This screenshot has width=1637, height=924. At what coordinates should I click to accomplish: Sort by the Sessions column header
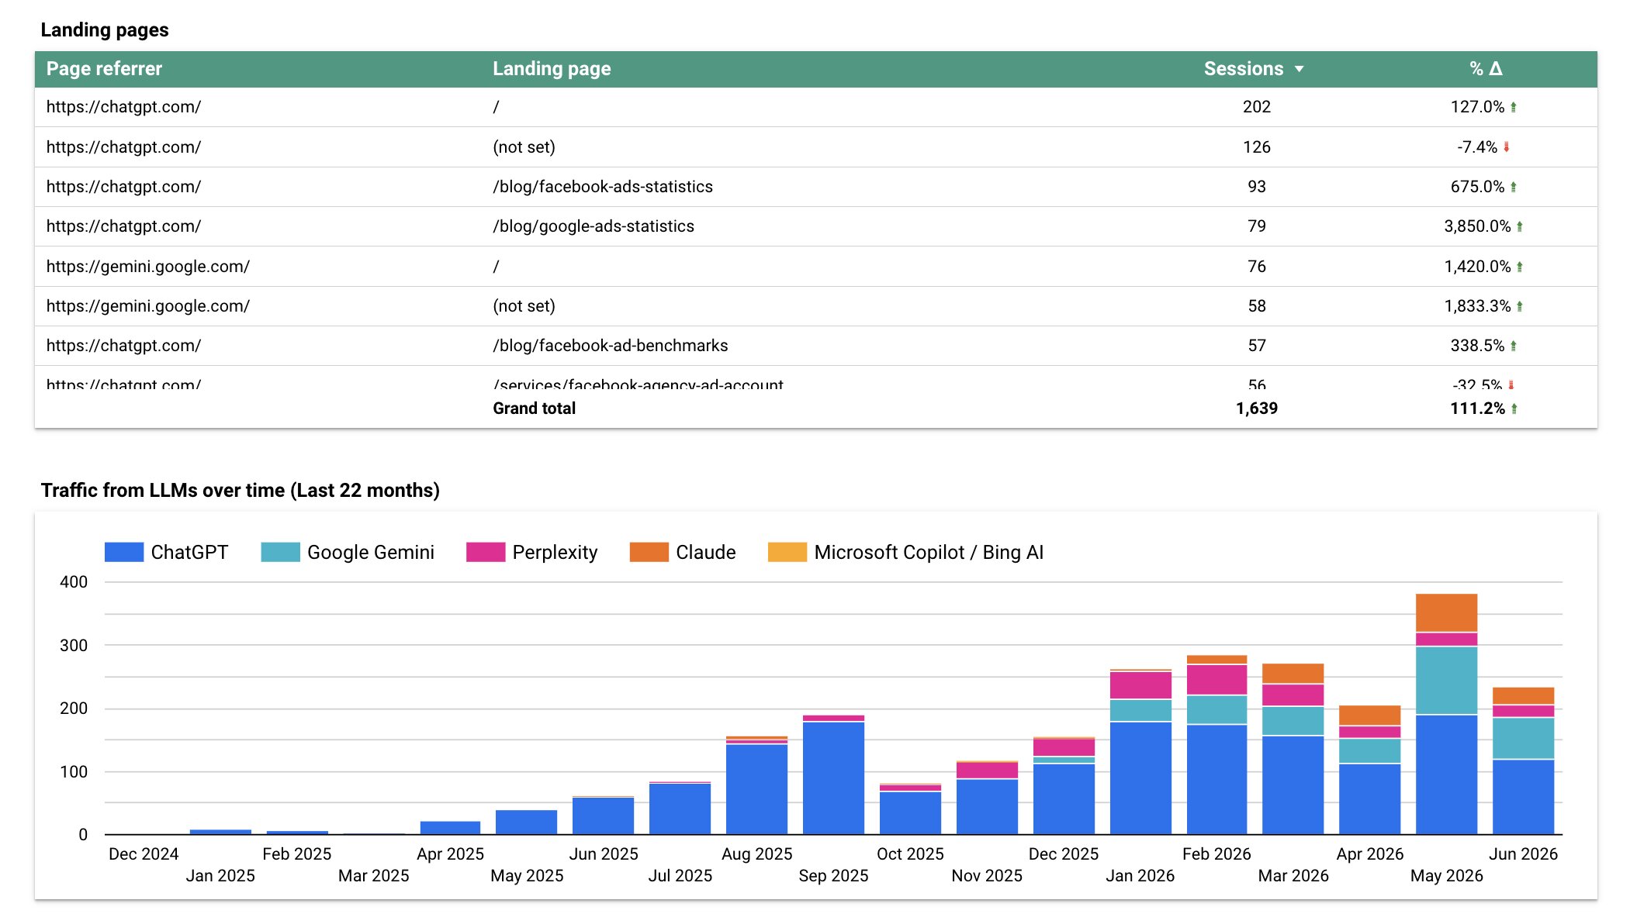(x=1244, y=69)
